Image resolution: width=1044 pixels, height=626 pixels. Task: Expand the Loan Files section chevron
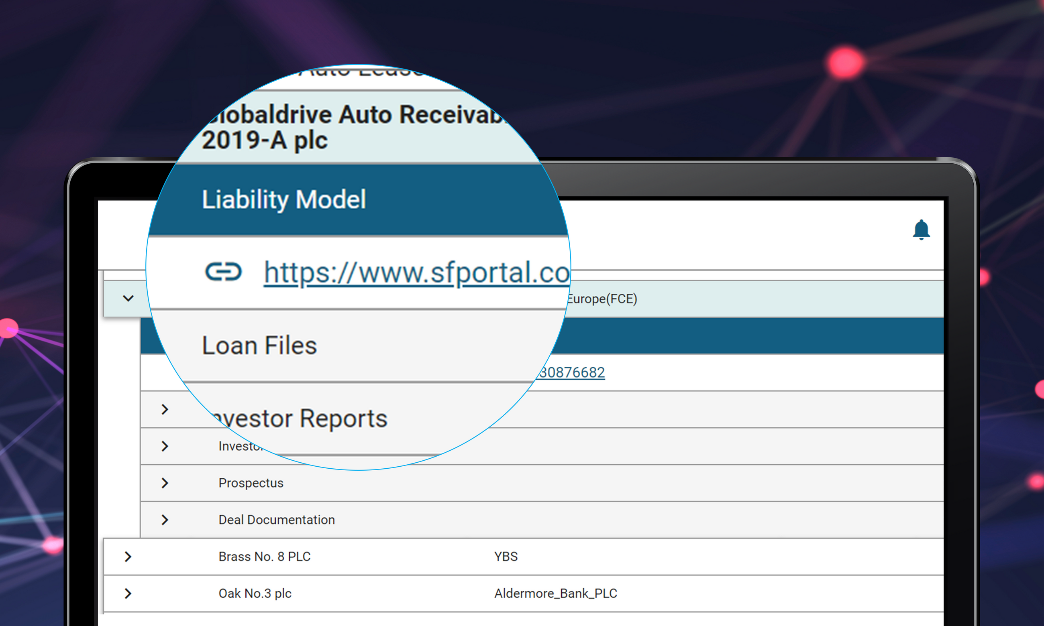coord(165,409)
